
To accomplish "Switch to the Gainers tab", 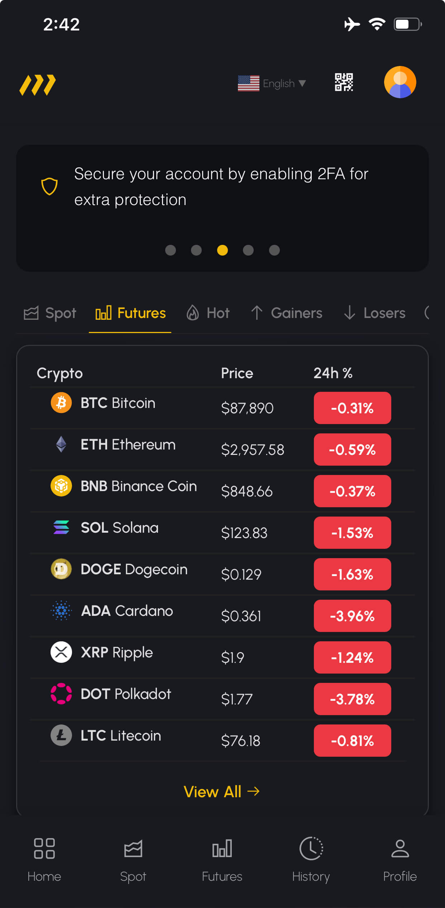I will [287, 313].
